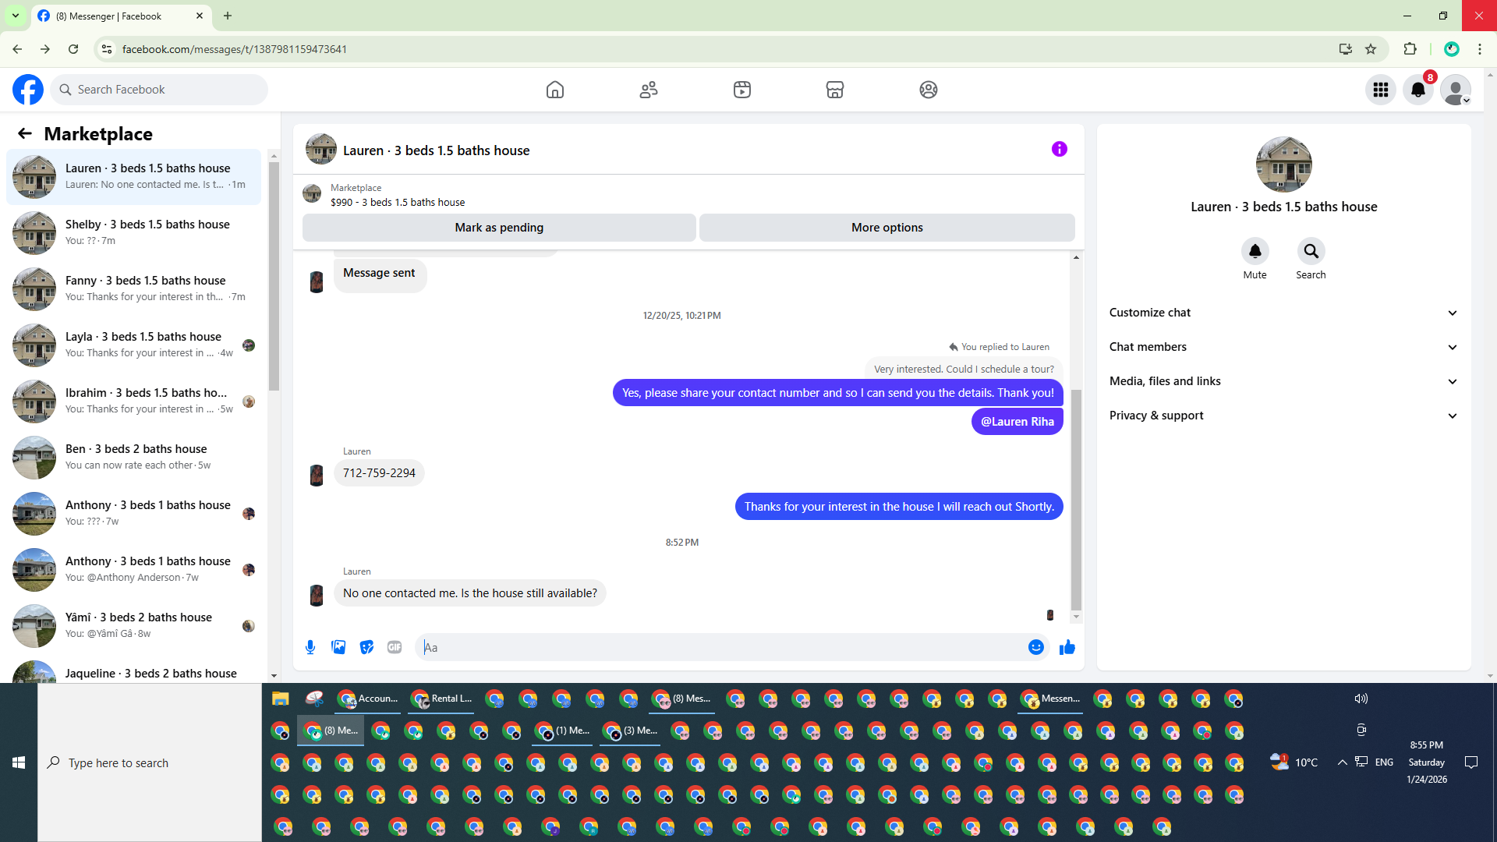This screenshot has height=842, width=1497.
Task: Click the More options button
Action: (887, 228)
